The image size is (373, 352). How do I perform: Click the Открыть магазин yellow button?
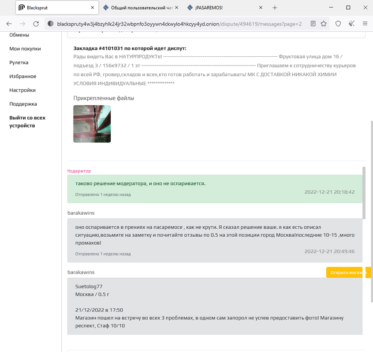point(348,272)
